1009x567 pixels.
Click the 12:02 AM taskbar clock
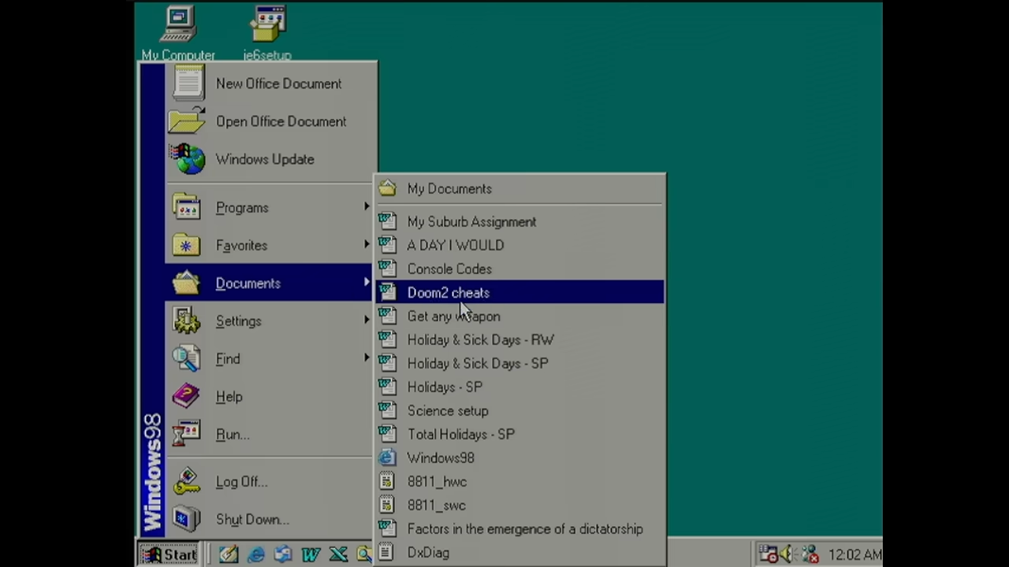[855, 555]
